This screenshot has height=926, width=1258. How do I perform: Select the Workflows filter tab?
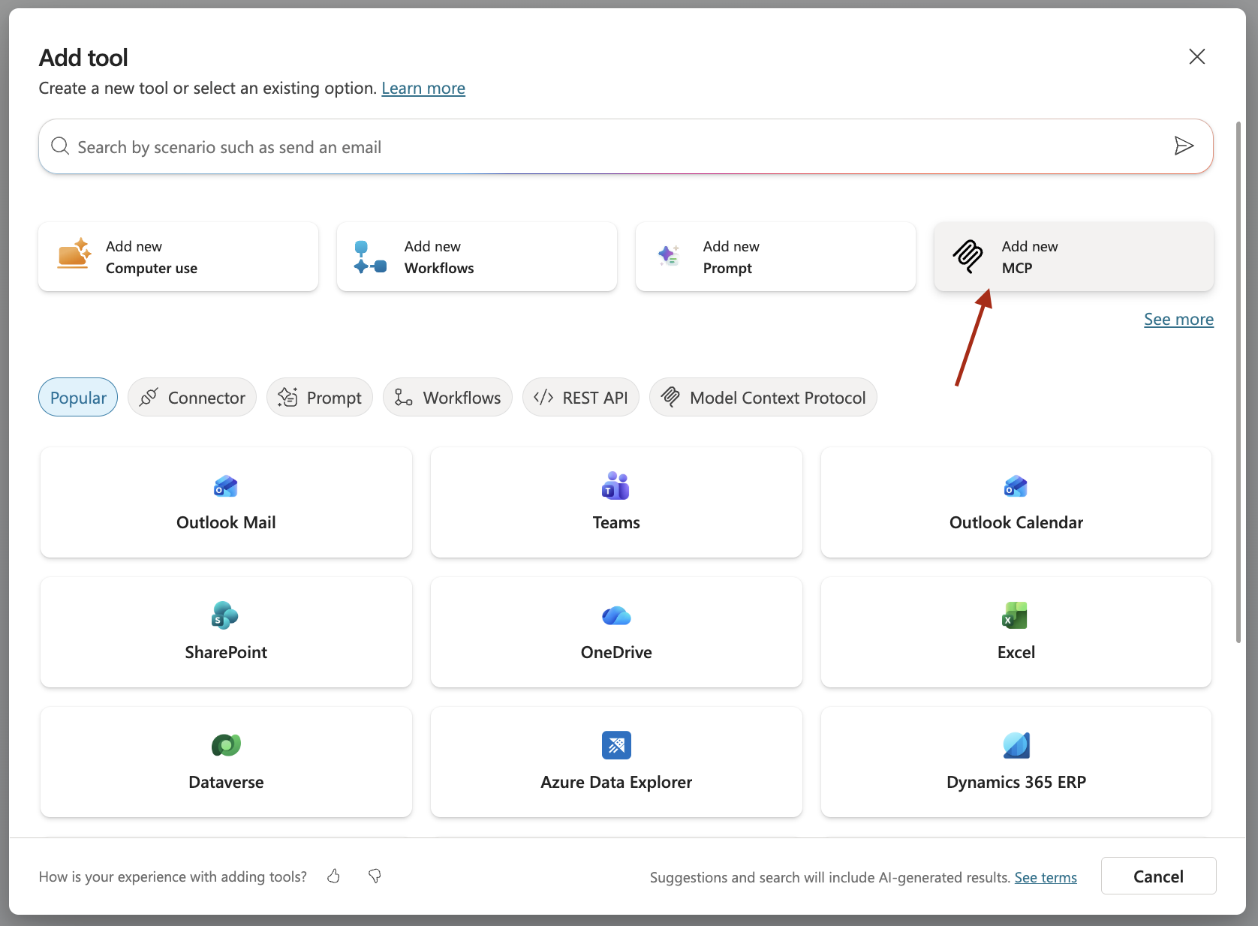447,397
